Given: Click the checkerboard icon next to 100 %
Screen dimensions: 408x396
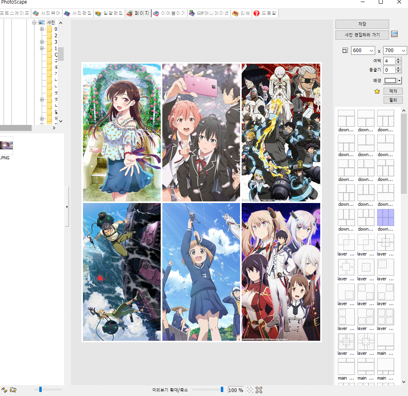Looking at the screenshot, I should point(250,390).
